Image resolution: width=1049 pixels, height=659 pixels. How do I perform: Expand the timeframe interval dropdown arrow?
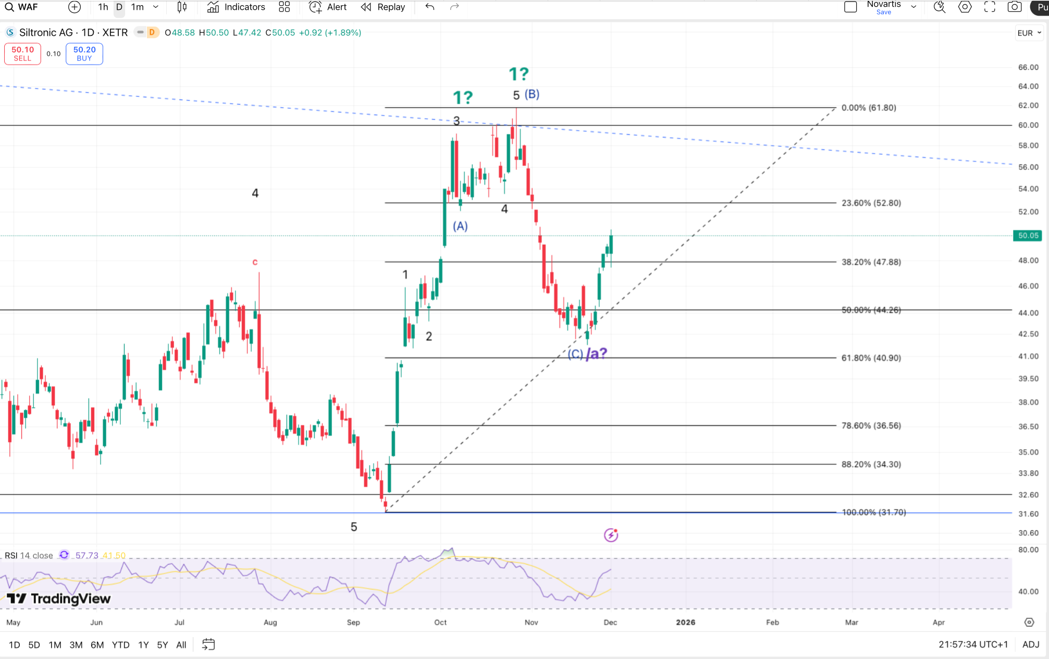[156, 7]
